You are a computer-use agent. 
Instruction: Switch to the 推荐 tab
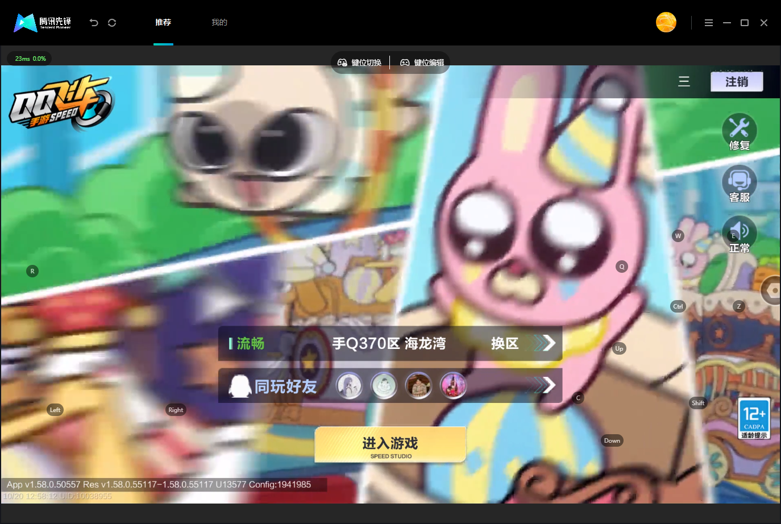(x=163, y=22)
